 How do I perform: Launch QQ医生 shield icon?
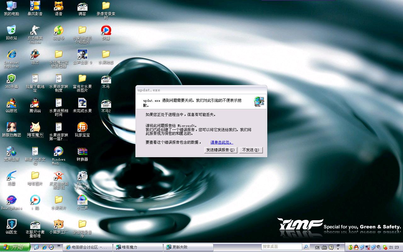[x=11, y=226]
